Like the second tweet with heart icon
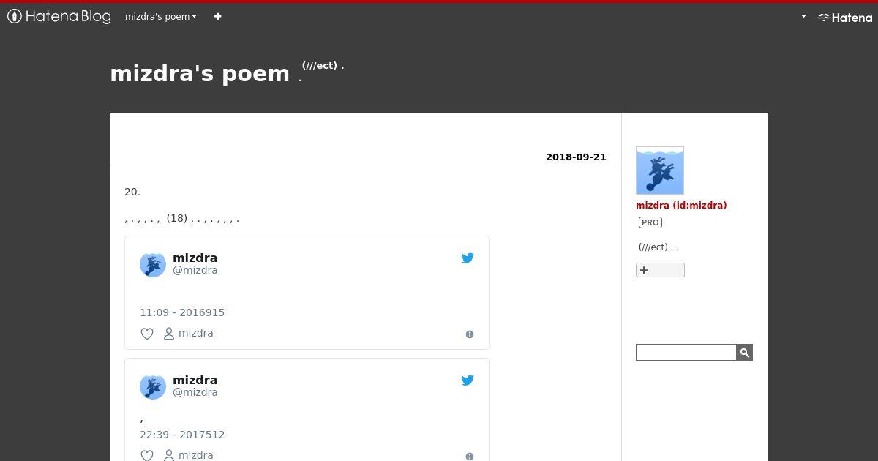 pos(147,456)
